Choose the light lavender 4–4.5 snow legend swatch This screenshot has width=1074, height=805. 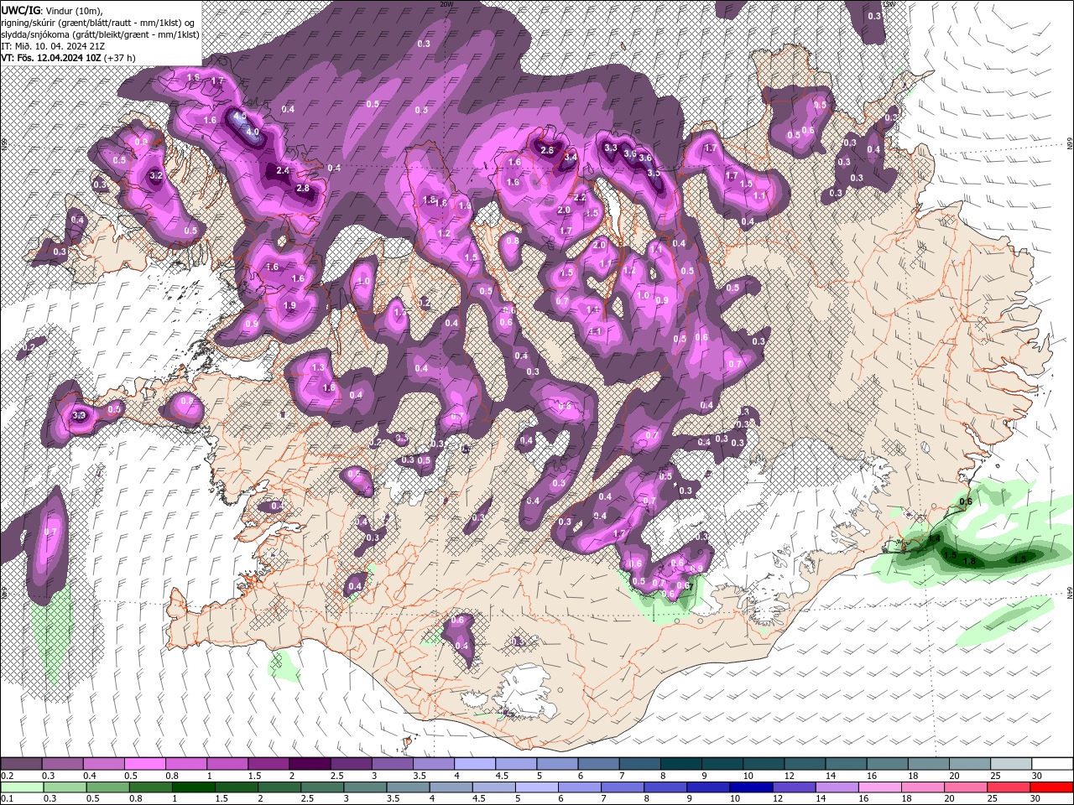tap(475, 764)
